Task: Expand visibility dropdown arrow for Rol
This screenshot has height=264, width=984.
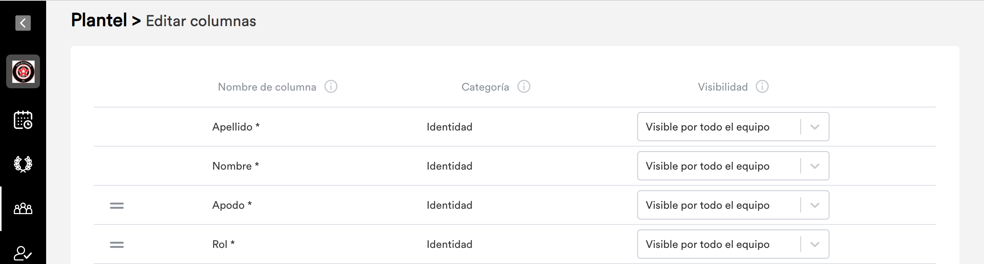Action: click(x=814, y=244)
